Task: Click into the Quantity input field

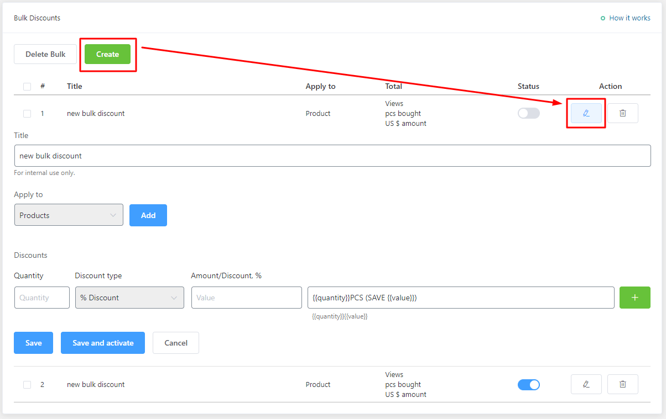Action: point(42,298)
